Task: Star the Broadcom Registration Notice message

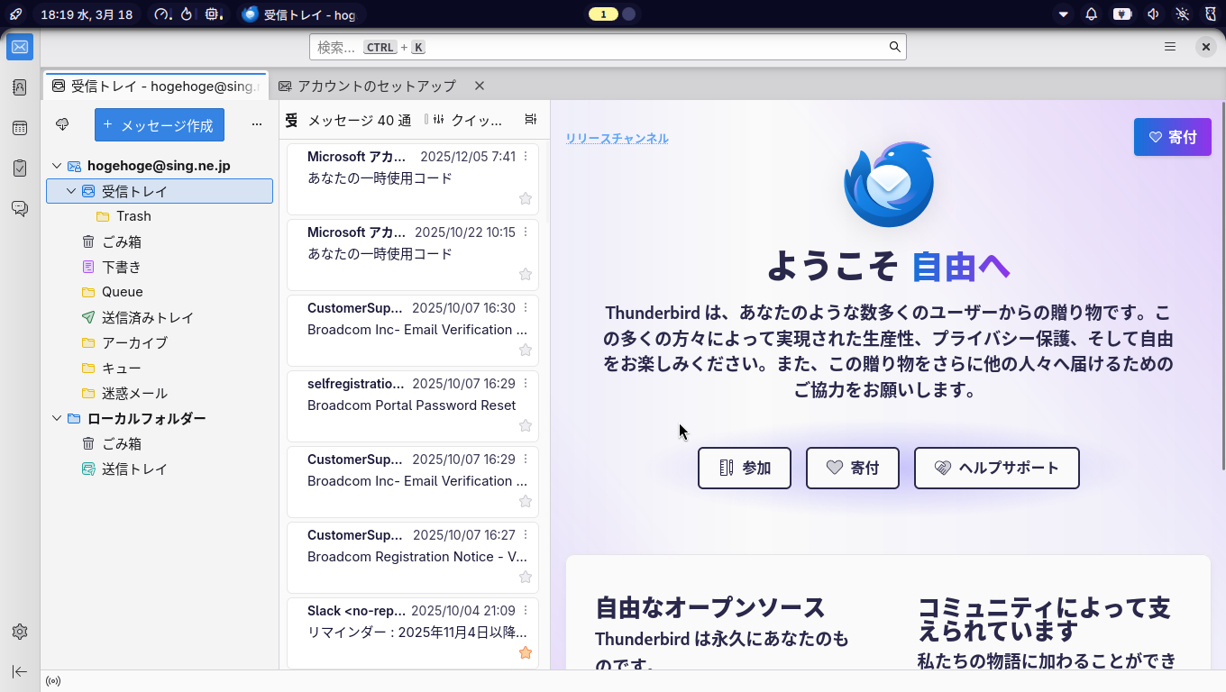Action: (x=526, y=578)
